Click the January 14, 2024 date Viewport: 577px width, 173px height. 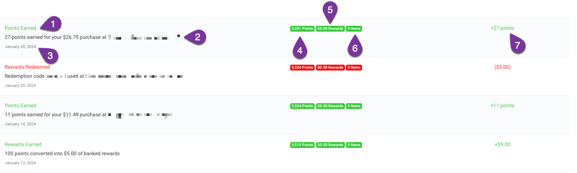tap(20, 124)
